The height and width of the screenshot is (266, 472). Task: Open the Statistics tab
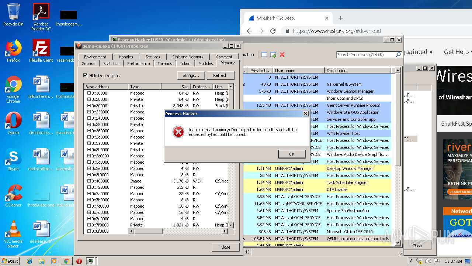[x=111, y=64]
